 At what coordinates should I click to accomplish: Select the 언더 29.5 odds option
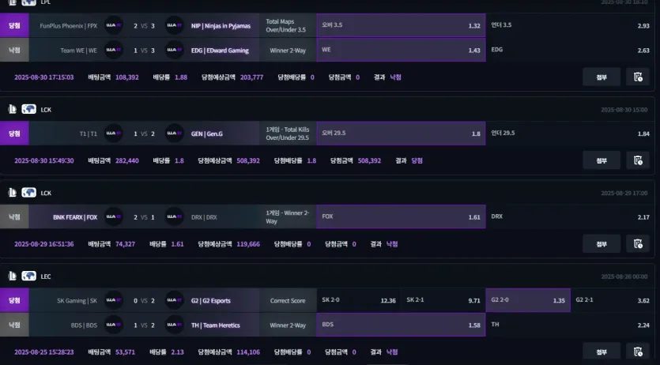[571, 134]
